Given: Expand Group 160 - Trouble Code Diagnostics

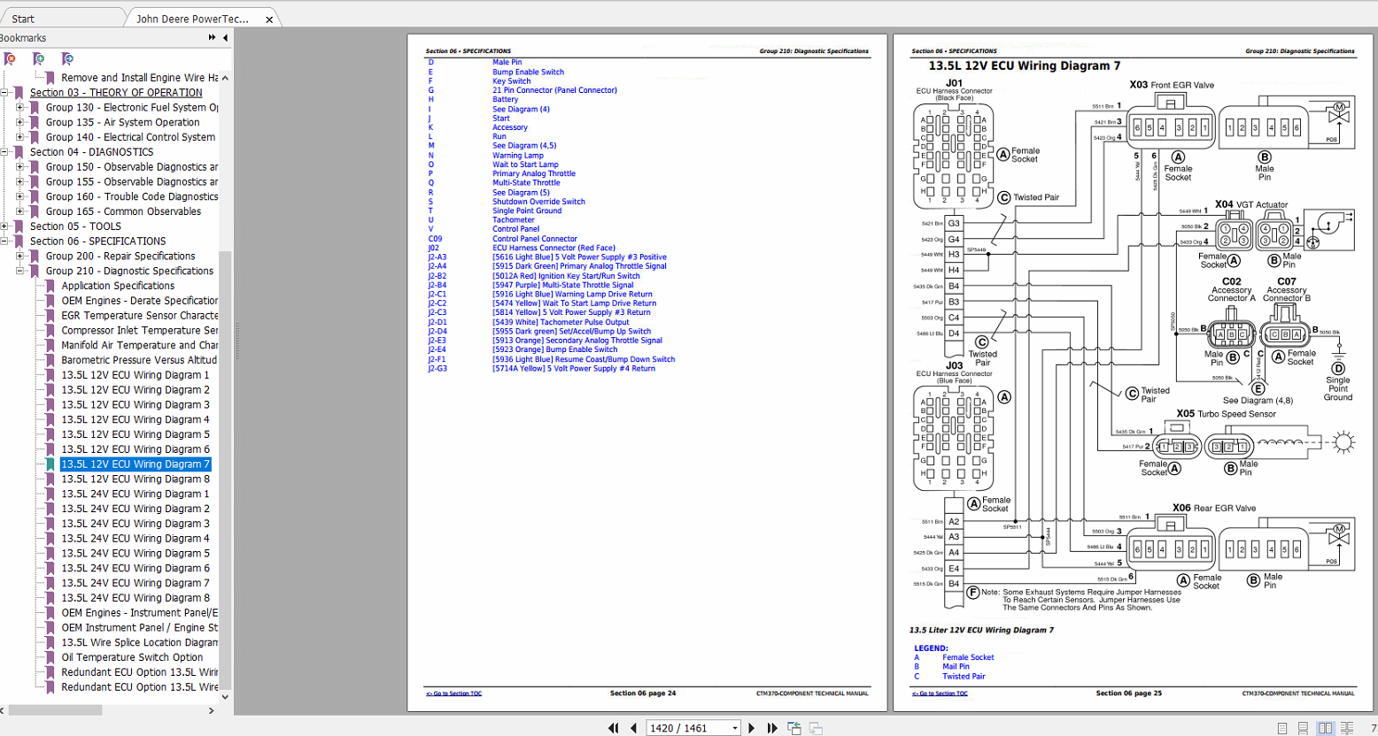Looking at the screenshot, I should [19, 196].
